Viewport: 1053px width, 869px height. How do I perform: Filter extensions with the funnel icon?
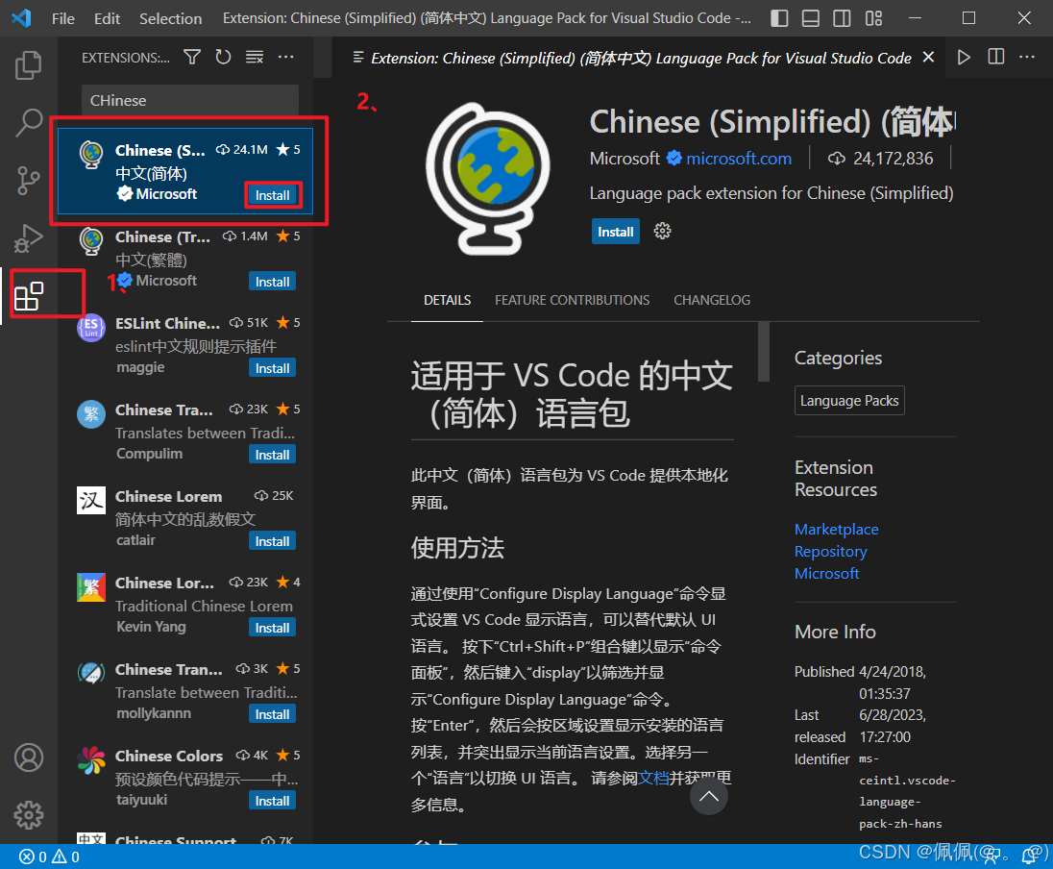(192, 57)
